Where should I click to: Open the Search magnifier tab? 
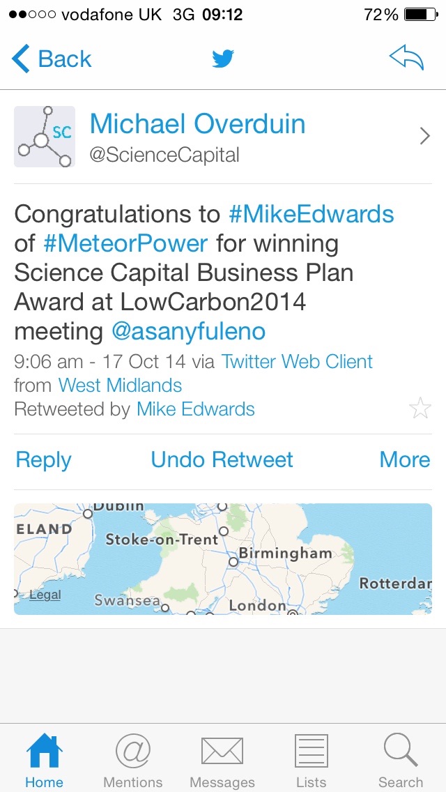[401, 761]
